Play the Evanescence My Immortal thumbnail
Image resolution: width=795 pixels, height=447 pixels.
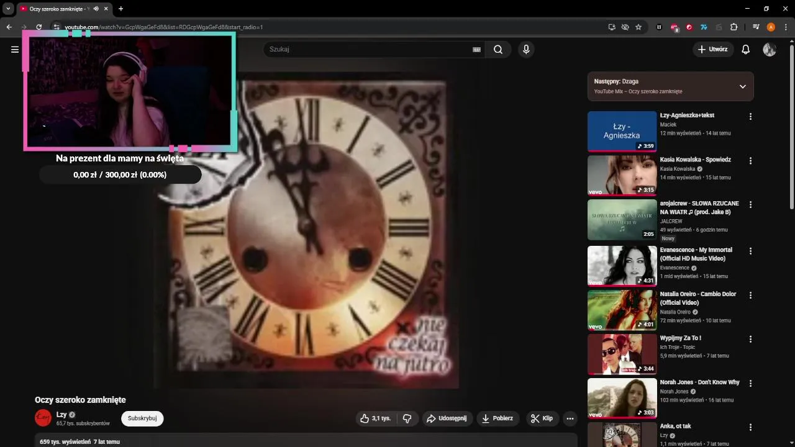tap(622, 266)
